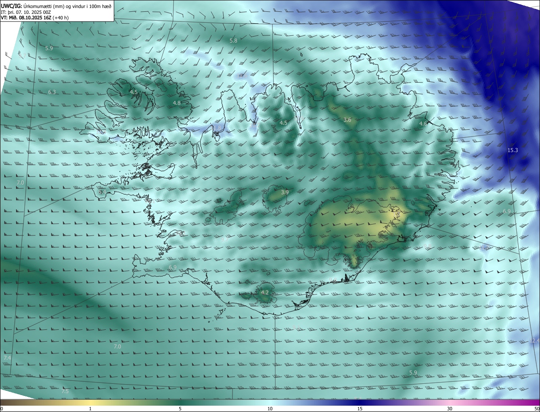Click the 7.5 value on the map
This screenshot has width=540, height=412.
(65, 391)
